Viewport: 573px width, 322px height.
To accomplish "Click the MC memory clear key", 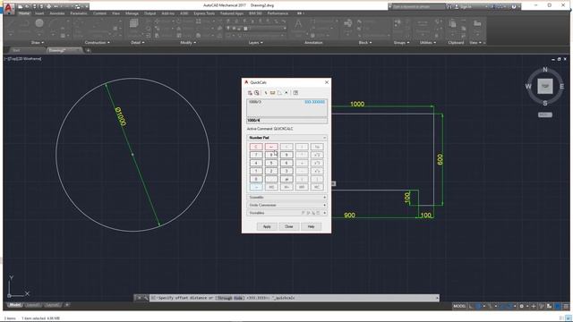I will 317,187.
